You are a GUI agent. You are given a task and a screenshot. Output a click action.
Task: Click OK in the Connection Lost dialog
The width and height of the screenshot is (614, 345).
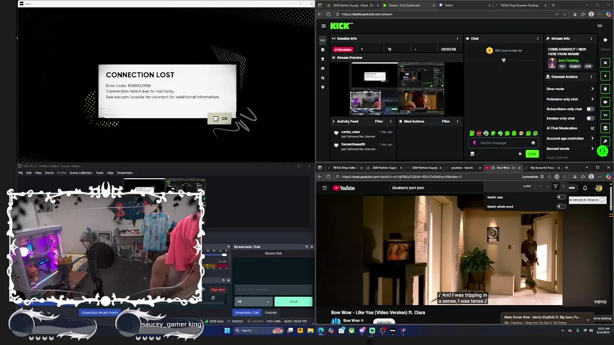[x=220, y=119]
